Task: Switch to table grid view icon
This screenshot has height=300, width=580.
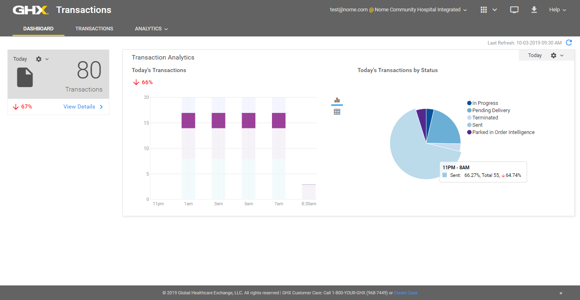Action: [x=337, y=112]
